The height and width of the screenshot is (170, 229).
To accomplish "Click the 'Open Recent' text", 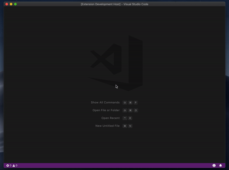I will [x=110, y=118].
